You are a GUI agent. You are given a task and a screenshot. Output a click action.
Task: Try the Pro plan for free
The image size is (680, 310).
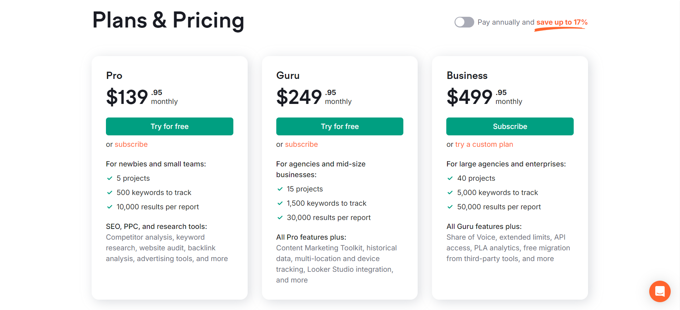pos(169,126)
